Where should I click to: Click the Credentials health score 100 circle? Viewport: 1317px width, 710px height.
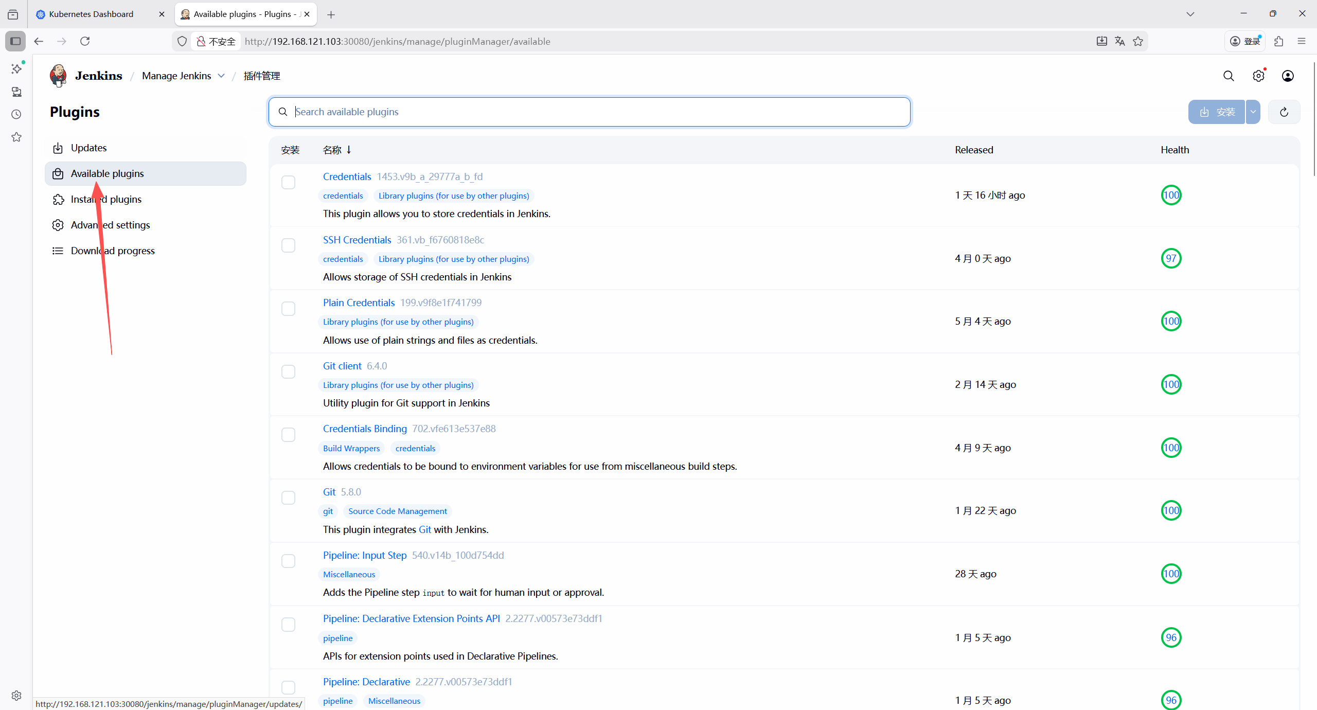tap(1171, 195)
